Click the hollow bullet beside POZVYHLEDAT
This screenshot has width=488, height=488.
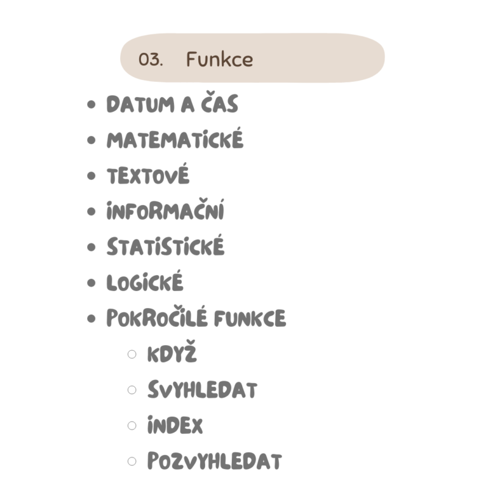coord(132,461)
